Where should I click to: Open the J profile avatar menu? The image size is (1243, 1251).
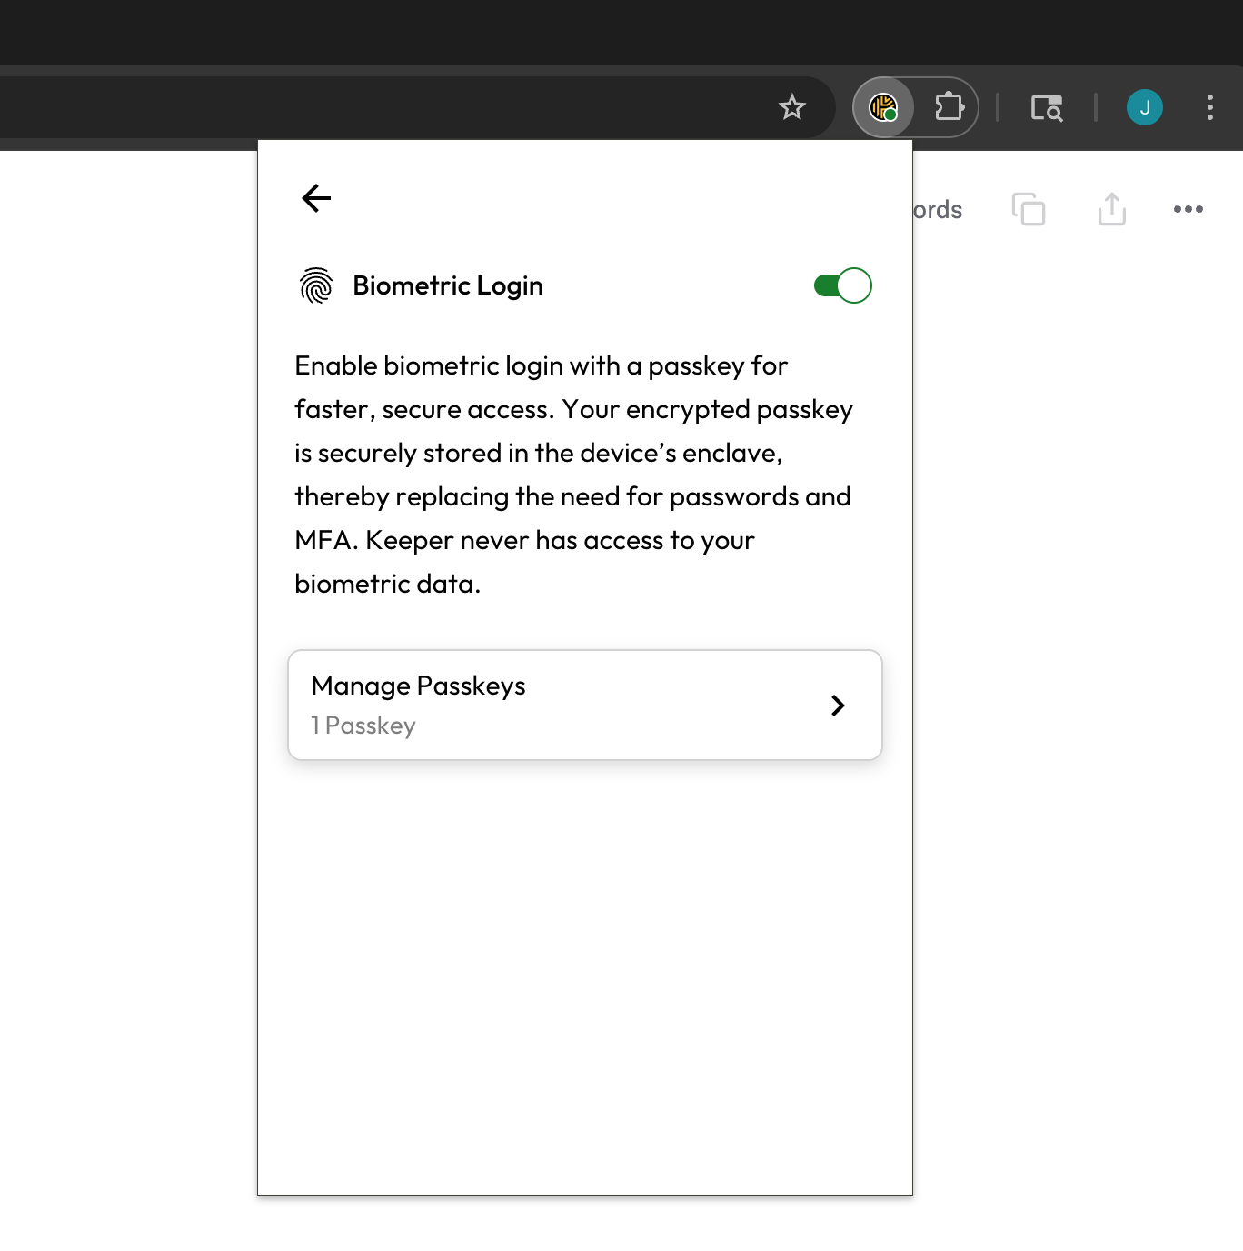[x=1144, y=107]
